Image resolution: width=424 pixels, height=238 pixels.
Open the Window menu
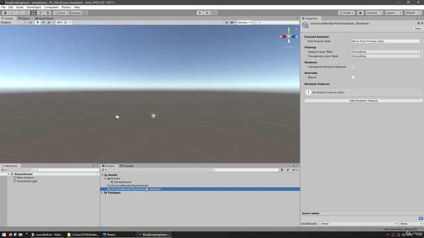[x=66, y=7]
